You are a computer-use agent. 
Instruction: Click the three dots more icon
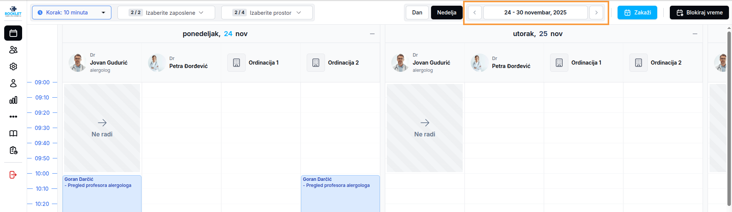coord(13,117)
